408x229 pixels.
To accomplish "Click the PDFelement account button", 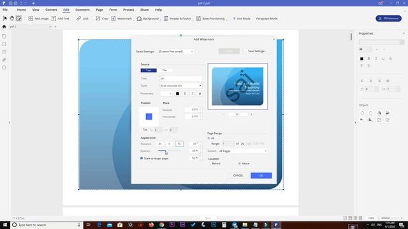I will [x=388, y=18].
